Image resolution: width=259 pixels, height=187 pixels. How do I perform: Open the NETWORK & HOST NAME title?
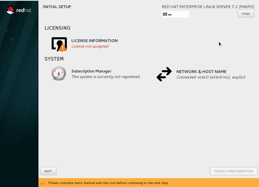point(201,72)
